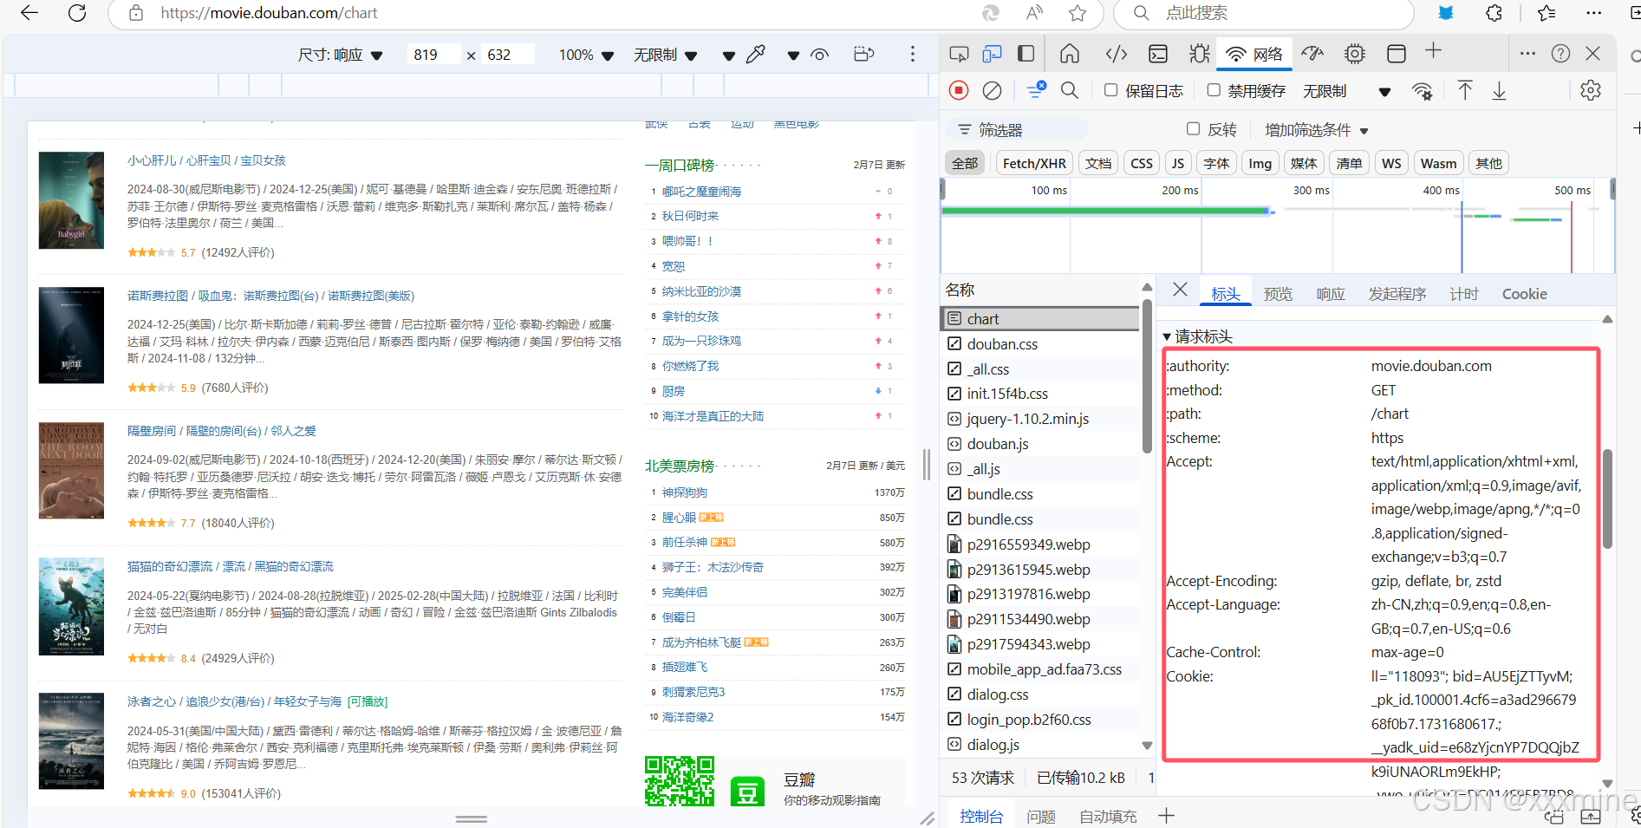Click the viewport width field 819
Image resolution: width=1641 pixels, height=828 pixels.
(433, 55)
